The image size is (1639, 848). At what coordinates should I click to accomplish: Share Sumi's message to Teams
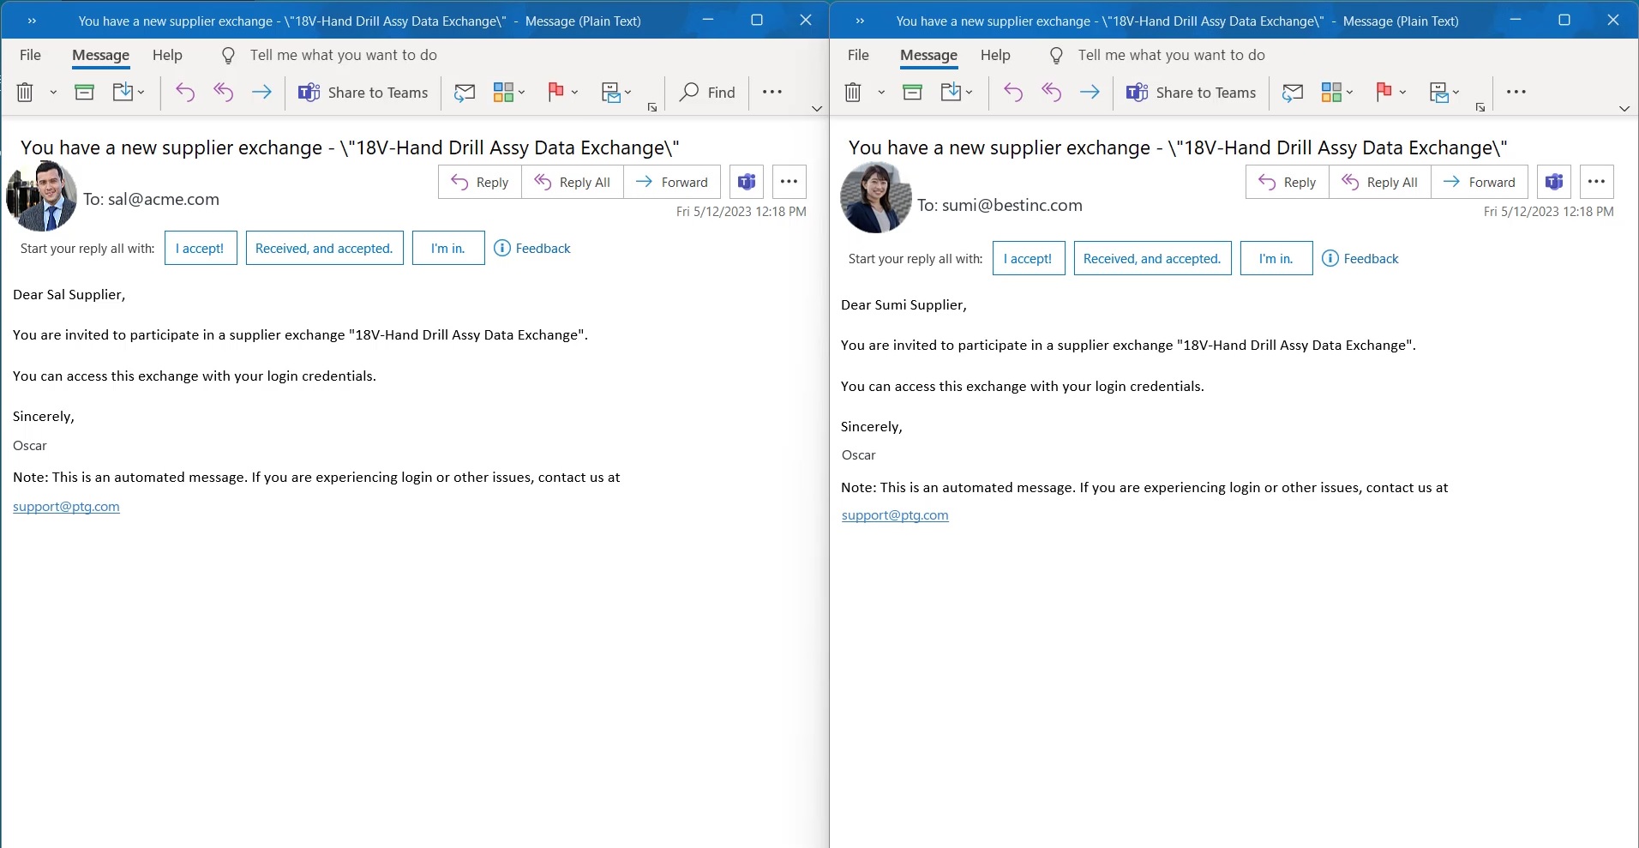pyautogui.click(x=1192, y=93)
